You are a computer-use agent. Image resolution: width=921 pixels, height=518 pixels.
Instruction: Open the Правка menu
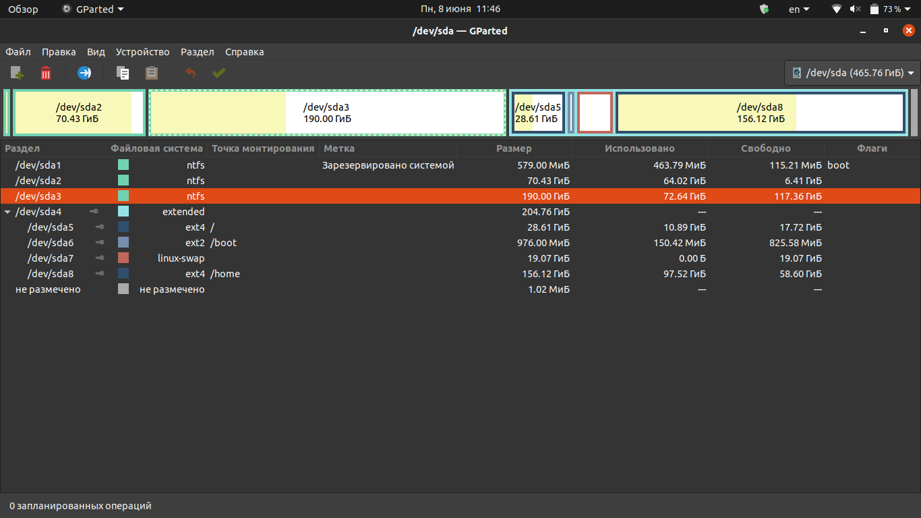(x=59, y=52)
